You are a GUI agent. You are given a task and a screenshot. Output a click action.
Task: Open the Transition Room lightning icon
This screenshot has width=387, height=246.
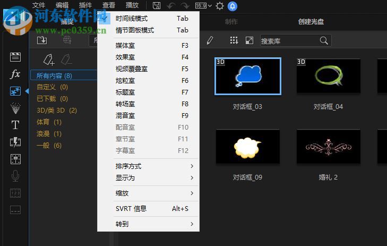15,142
